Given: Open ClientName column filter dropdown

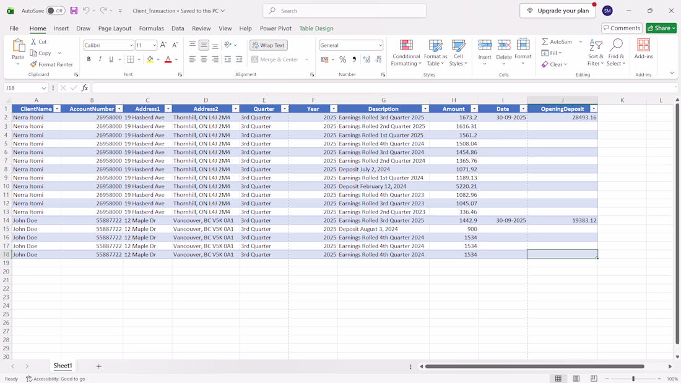Looking at the screenshot, I should pyautogui.click(x=57, y=109).
